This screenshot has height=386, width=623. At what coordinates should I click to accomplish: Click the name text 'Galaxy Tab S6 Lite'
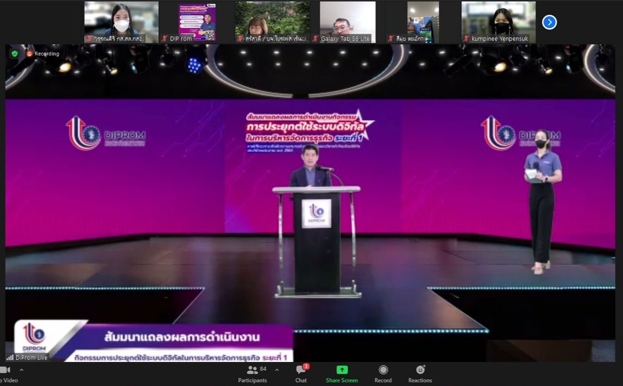tap(345, 39)
